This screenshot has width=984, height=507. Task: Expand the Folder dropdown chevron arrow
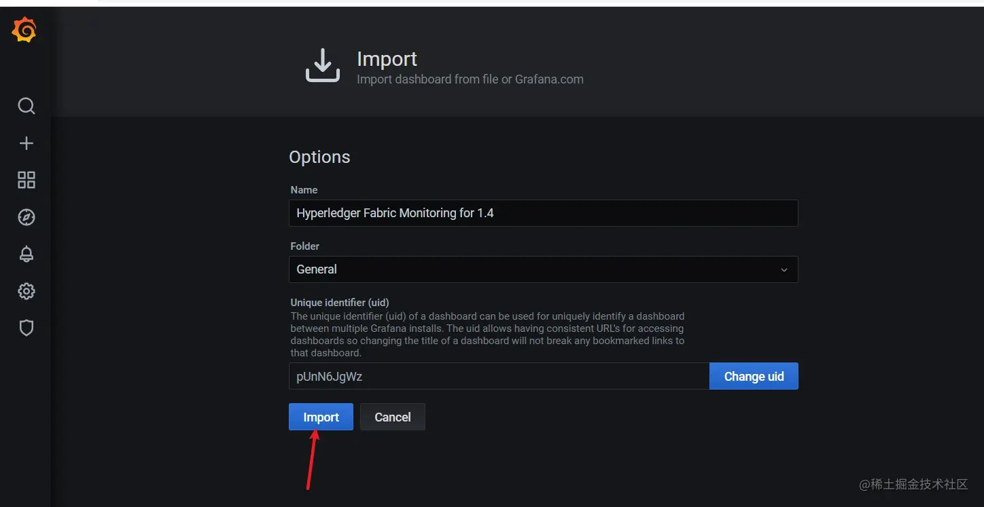[784, 270]
